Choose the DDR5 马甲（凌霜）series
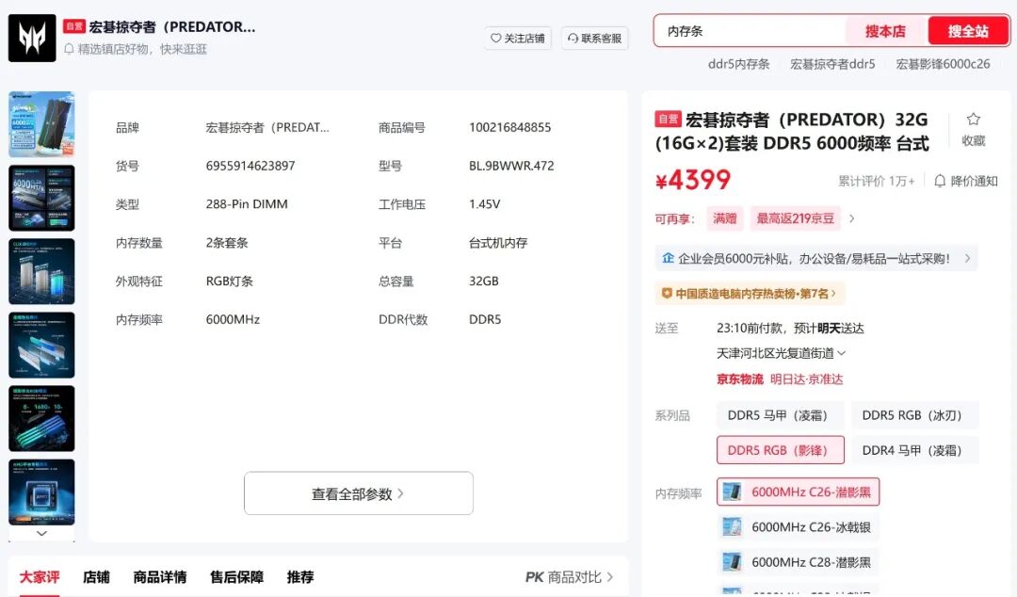Viewport: 1017px width, 597px height. 781,415
